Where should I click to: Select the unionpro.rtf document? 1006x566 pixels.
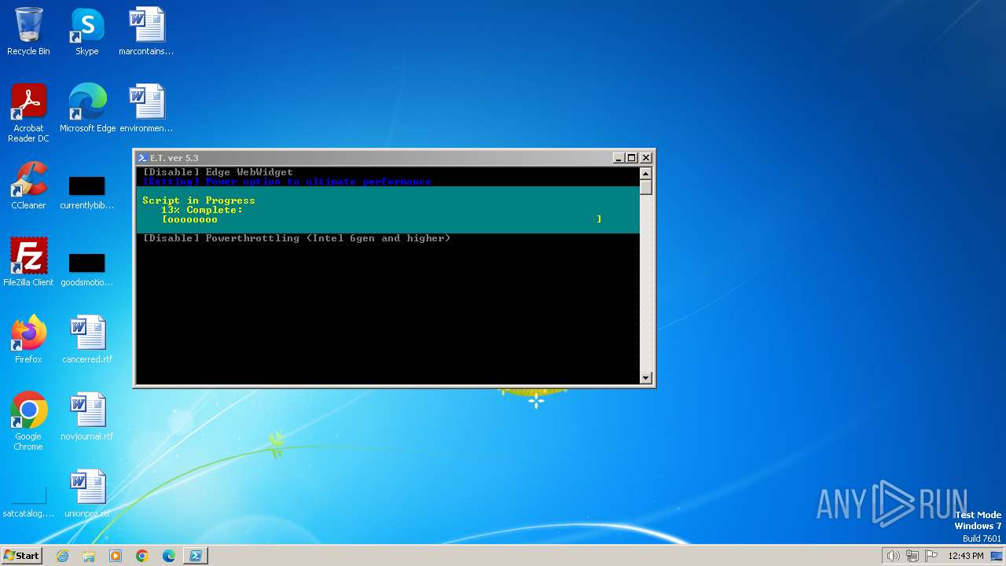87,493
